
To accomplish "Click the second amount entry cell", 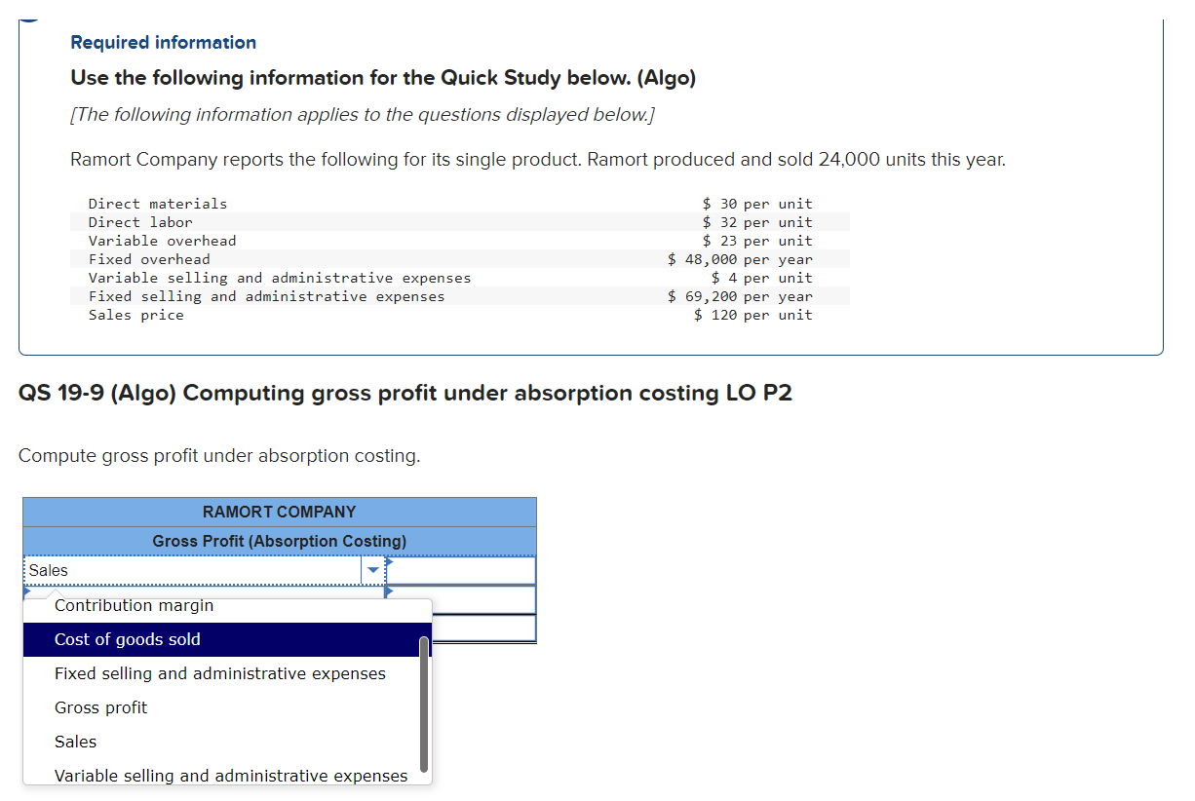I will [x=463, y=599].
